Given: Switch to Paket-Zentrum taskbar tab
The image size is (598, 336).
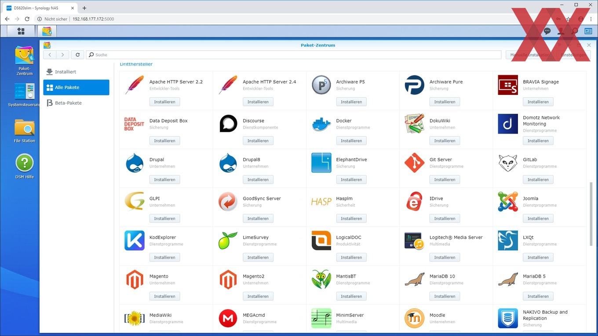Looking at the screenshot, I should [x=47, y=31].
